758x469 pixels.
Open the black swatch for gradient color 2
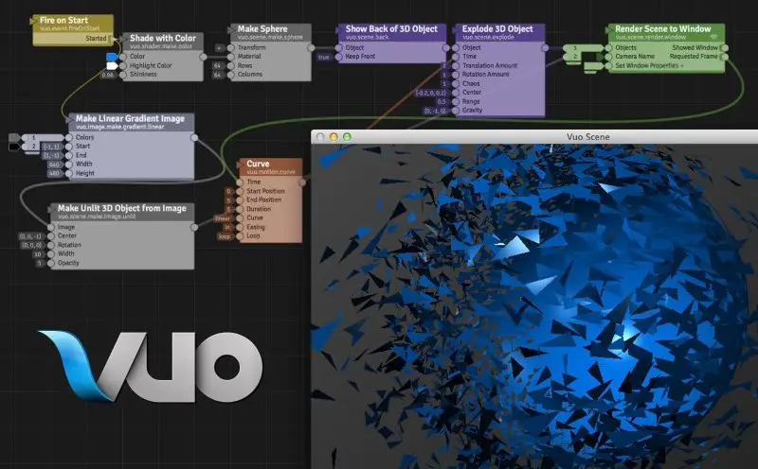(x=14, y=147)
